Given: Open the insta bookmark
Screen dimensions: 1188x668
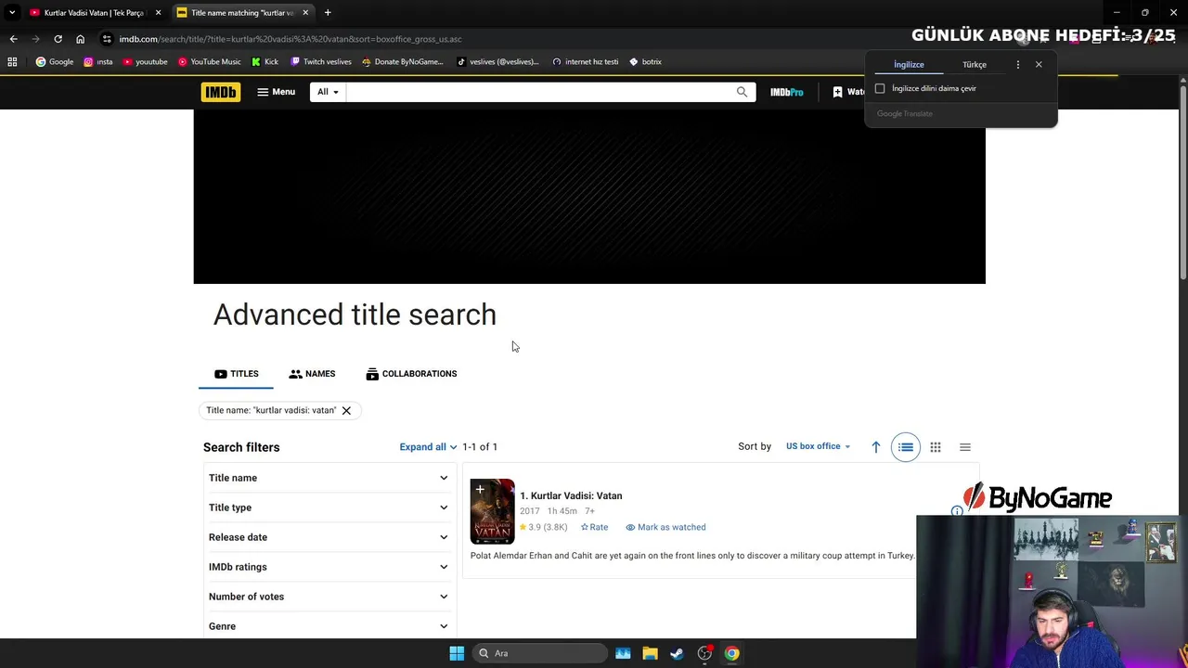Looking at the screenshot, I should 98,62.
